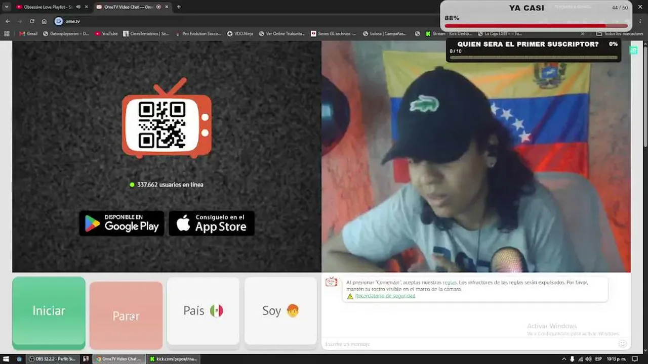648x364 pixels.
Task: Open the 'Todos los marcadores' bookmarks folder
Action: [x=620, y=34]
